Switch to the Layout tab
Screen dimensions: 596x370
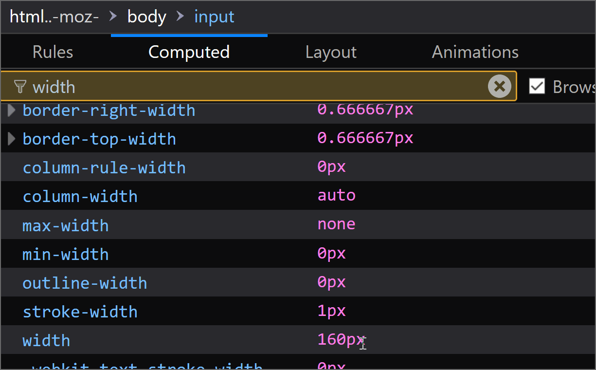[x=331, y=52]
